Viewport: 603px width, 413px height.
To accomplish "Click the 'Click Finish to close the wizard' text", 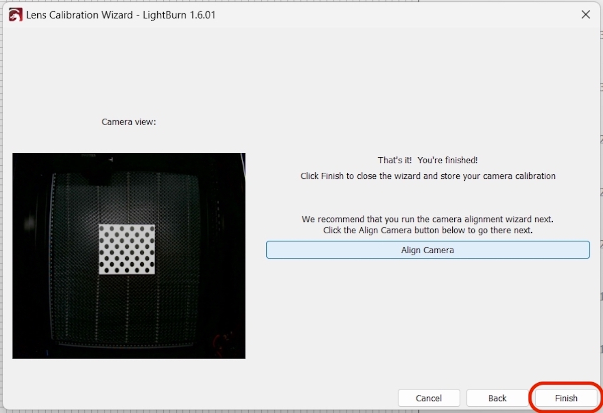I will (x=428, y=176).
